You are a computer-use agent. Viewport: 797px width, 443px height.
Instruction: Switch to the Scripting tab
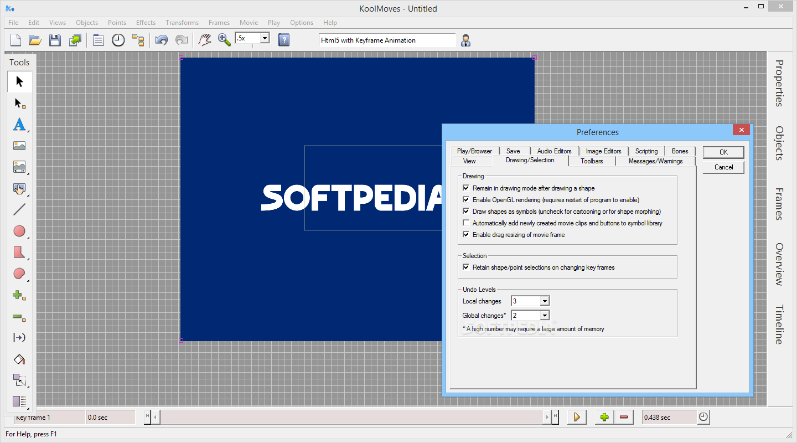[646, 151]
